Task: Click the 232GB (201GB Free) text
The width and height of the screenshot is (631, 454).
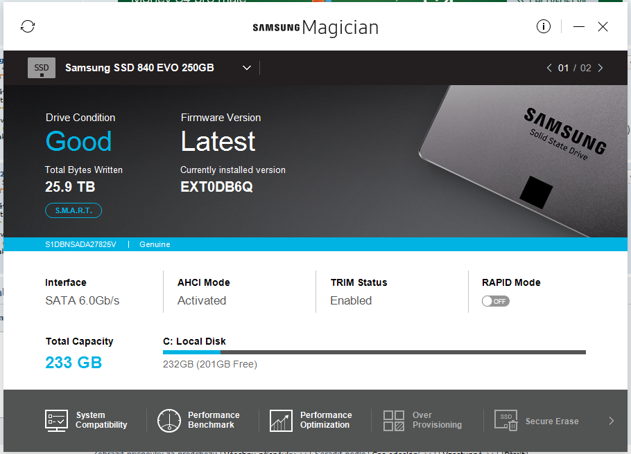Action: (209, 364)
